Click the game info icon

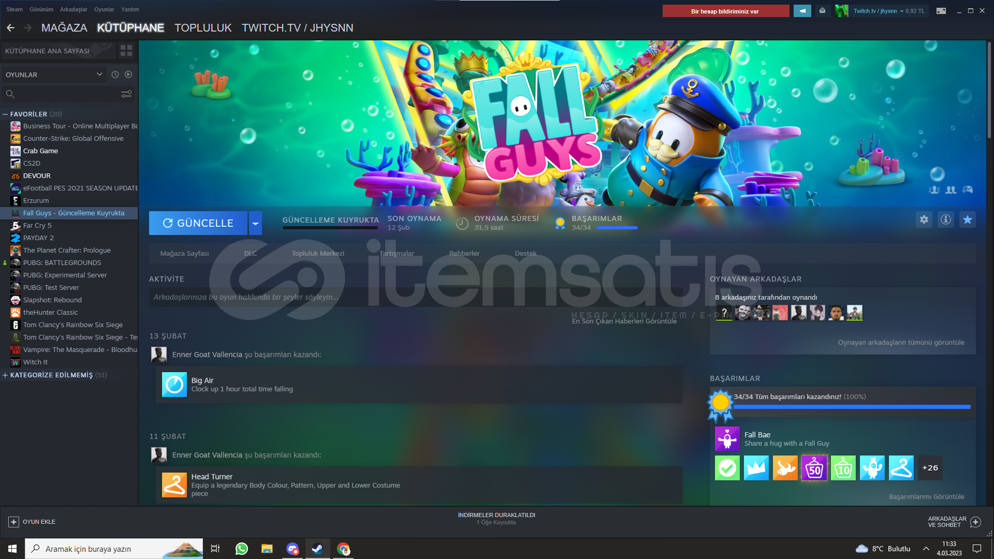point(946,219)
